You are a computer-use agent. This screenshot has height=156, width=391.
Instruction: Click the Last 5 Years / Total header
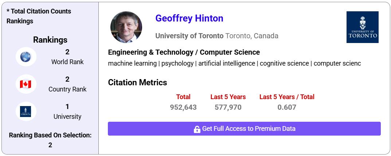coord(287,97)
